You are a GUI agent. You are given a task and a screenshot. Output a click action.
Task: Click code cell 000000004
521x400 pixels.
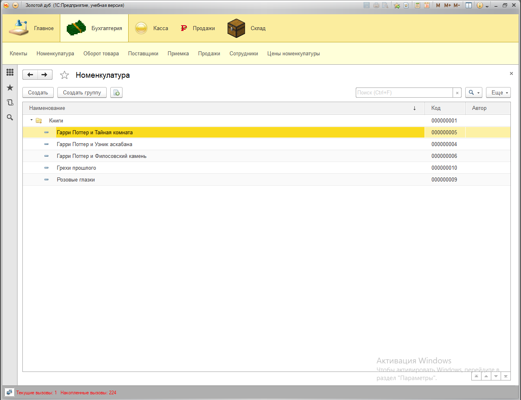pos(444,144)
